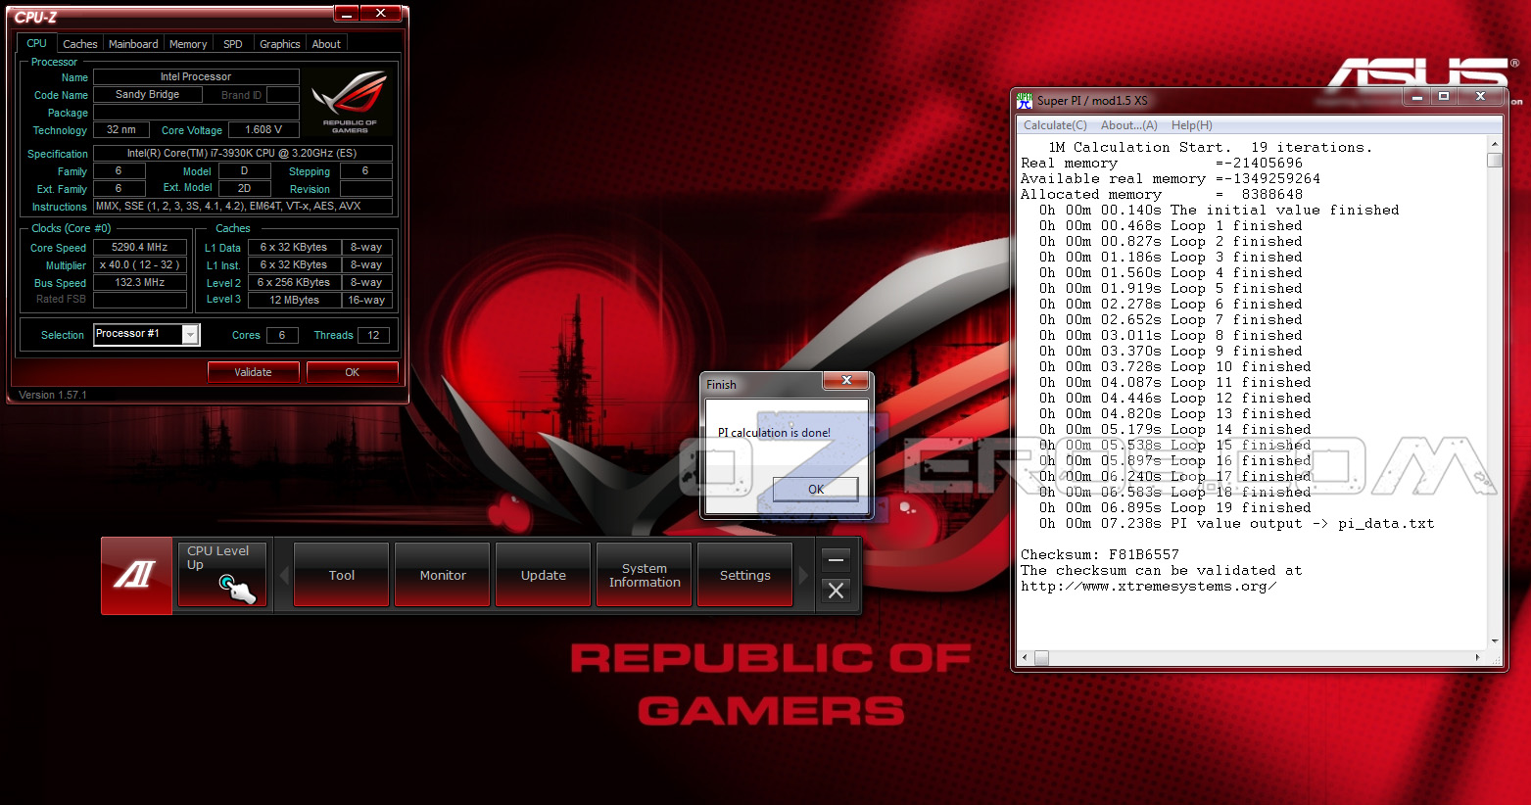Click Super PI vertical scrollbar thumb

click(x=1495, y=160)
